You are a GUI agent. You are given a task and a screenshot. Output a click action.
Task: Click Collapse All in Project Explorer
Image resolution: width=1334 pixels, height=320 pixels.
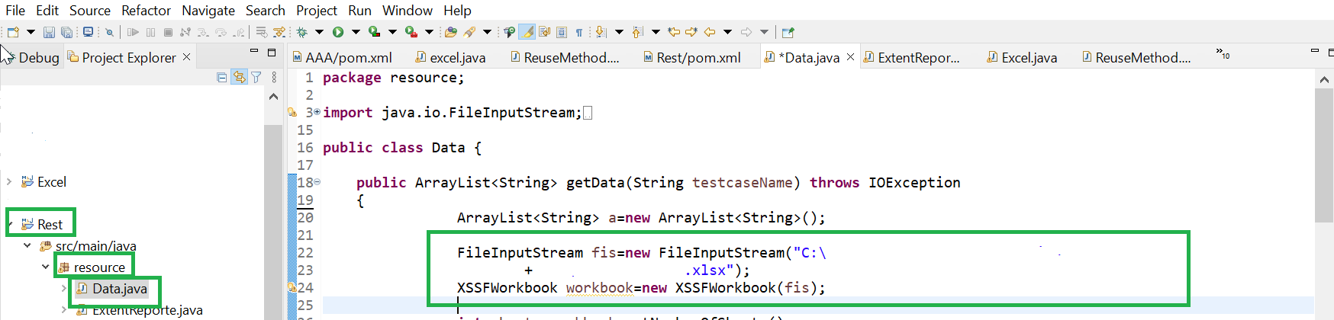tap(221, 77)
